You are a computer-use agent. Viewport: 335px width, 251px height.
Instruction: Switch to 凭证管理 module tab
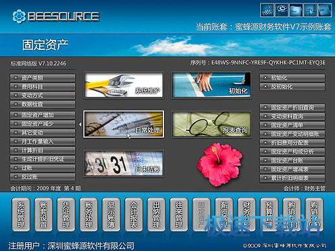(66, 215)
